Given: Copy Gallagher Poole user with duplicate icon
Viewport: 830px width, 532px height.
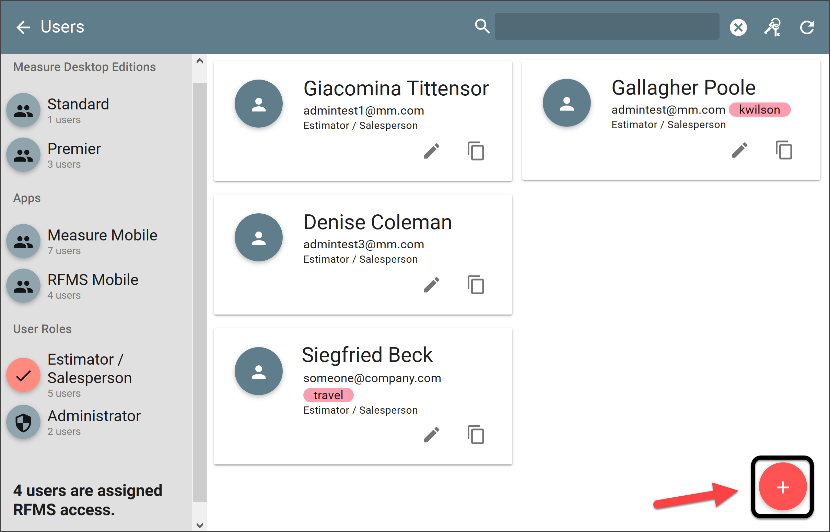Looking at the screenshot, I should tap(784, 150).
